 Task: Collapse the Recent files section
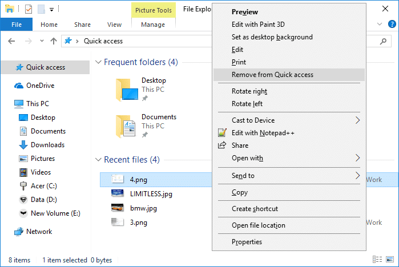[98, 159]
